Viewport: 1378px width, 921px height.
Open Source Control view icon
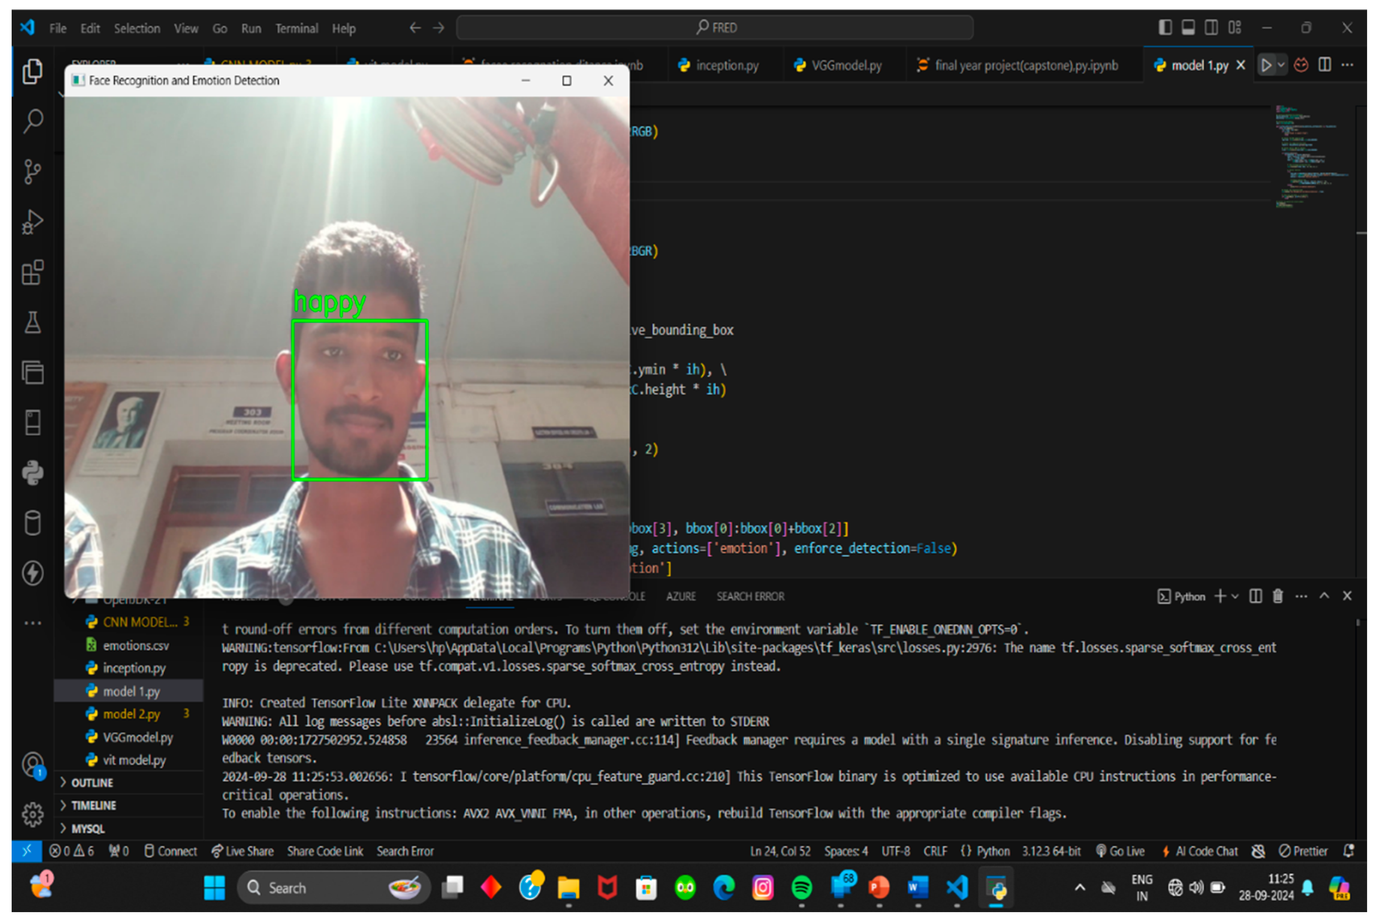coord(33,172)
